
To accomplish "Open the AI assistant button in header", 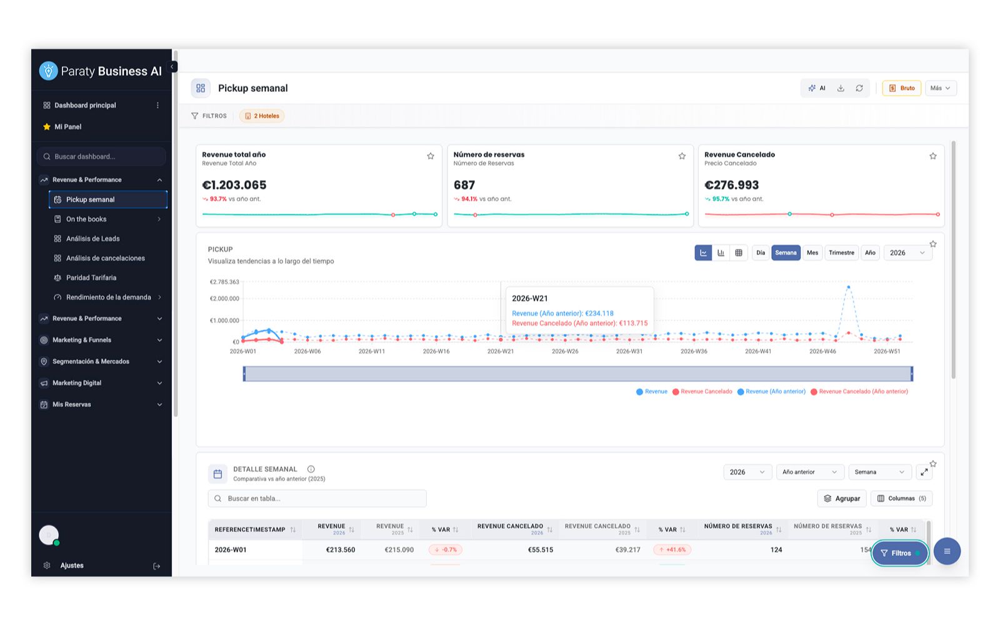I will pyautogui.click(x=817, y=88).
